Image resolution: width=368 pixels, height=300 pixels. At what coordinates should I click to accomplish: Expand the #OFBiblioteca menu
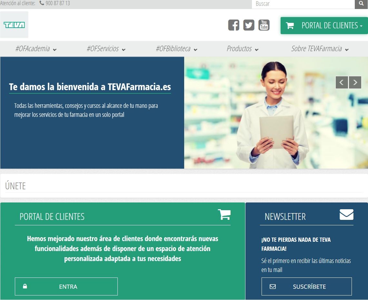coord(176,49)
